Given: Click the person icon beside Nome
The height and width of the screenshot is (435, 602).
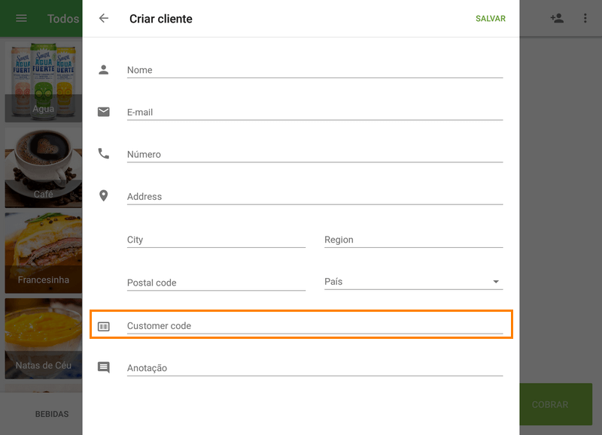Looking at the screenshot, I should pos(104,70).
